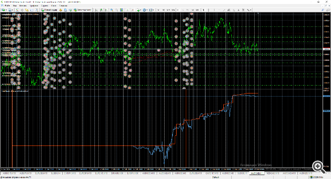Open the chat messages icon
This screenshot has width=331, height=179.
(x=328, y=10)
